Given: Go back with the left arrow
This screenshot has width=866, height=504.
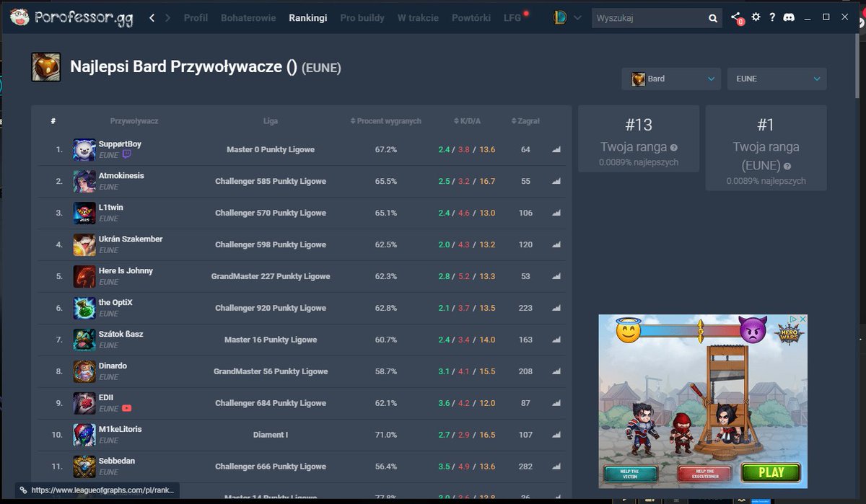Looking at the screenshot, I should click(x=152, y=18).
